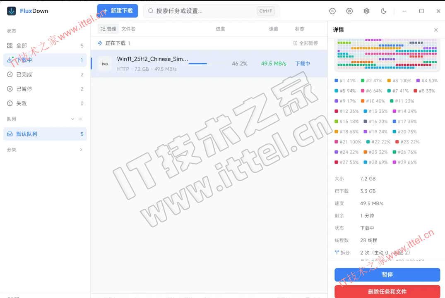Click thread #3 100% legend entry
Screen dimensions: 445x298
pos(399,81)
